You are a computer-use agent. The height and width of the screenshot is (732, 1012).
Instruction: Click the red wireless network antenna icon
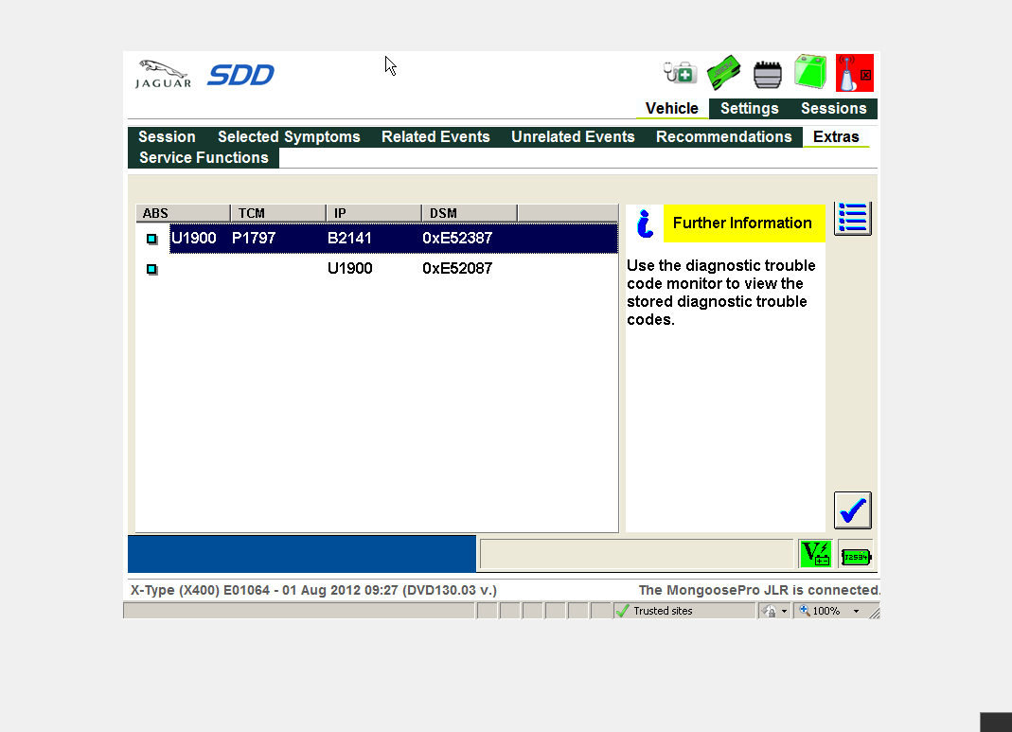(x=854, y=73)
